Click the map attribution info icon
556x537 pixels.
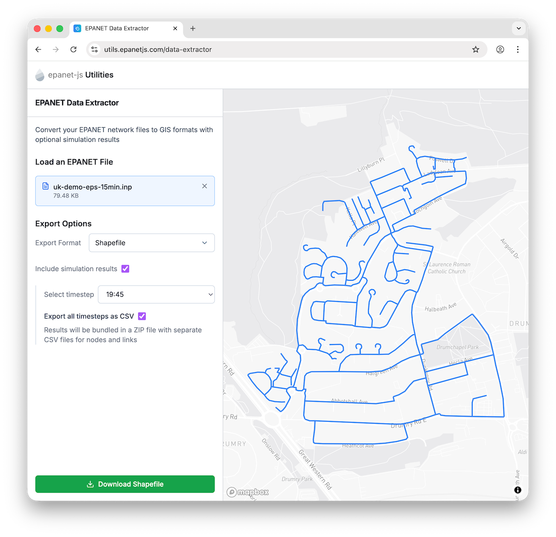coord(517,490)
